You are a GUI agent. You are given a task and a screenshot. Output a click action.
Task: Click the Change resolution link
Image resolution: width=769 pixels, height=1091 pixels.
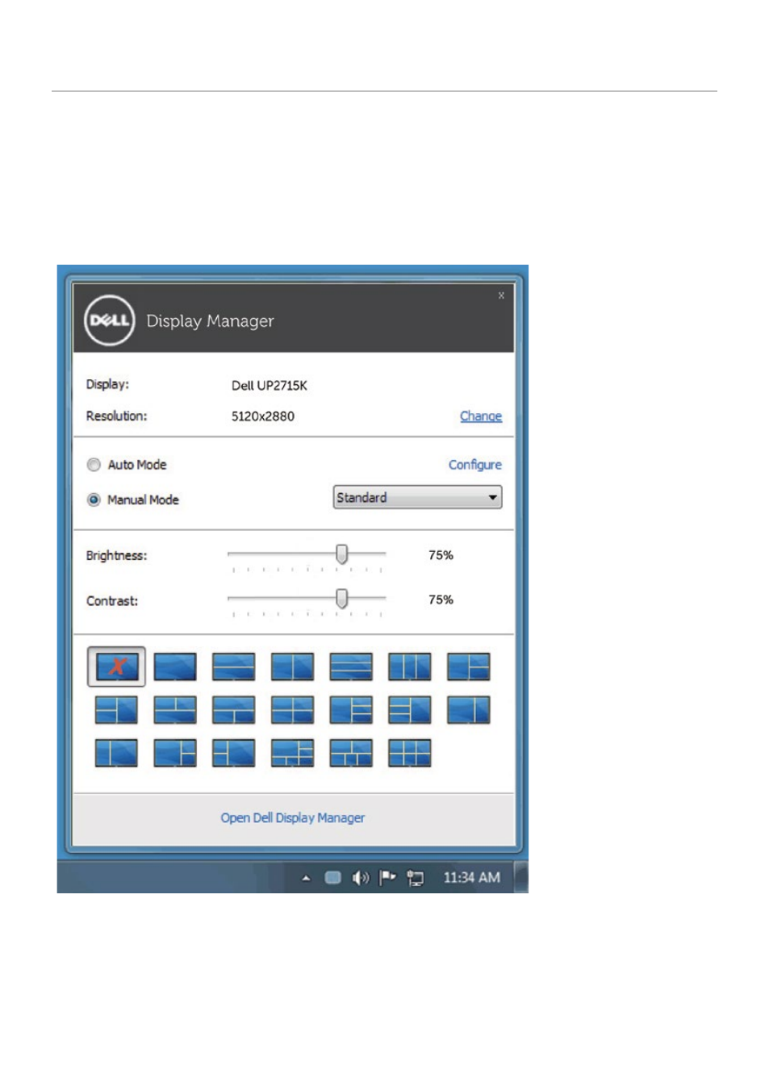pos(481,416)
